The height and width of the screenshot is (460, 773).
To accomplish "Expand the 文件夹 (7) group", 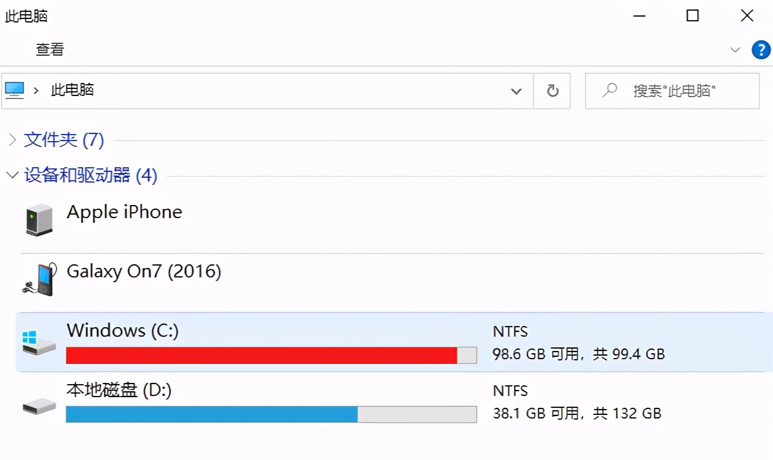I will 12,140.
